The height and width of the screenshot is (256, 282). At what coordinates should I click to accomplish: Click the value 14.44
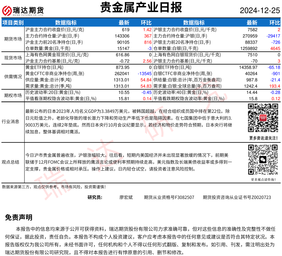point(252,93)
